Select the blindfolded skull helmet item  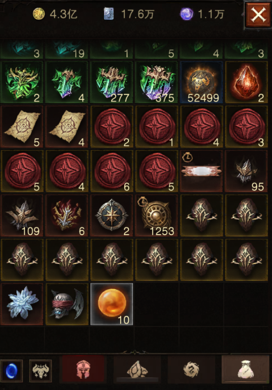click(67, 304)
